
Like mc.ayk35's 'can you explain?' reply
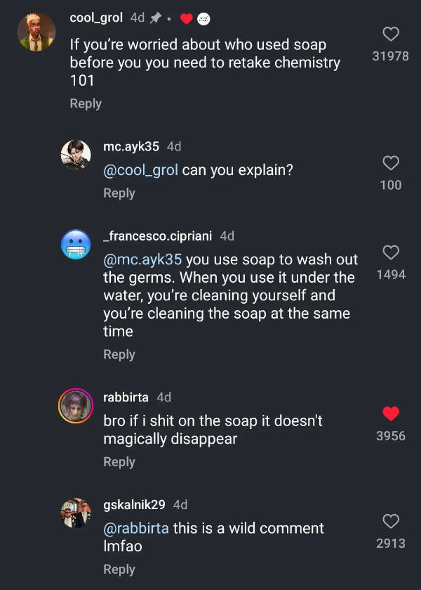point(391,163)
